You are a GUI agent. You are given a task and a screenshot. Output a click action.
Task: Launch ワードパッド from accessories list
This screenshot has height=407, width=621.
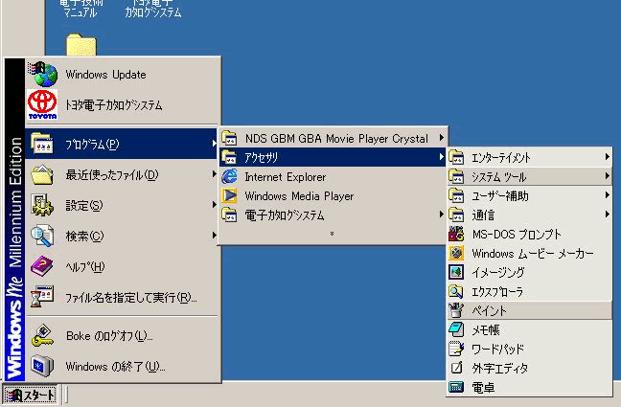pos(530,349)
